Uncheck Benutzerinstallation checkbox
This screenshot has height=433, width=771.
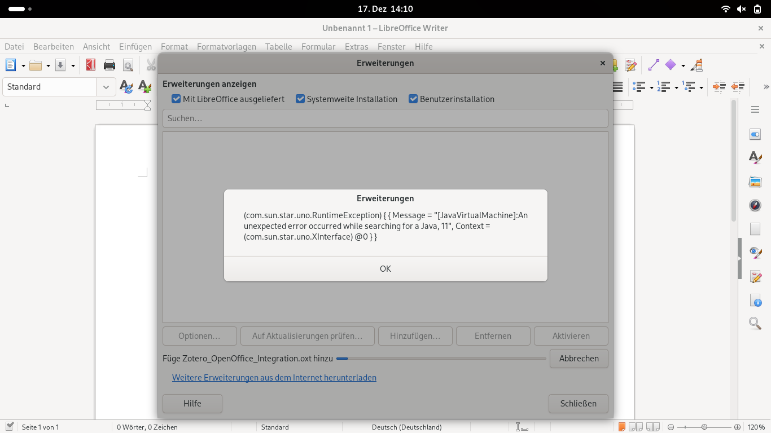[413, 99]
